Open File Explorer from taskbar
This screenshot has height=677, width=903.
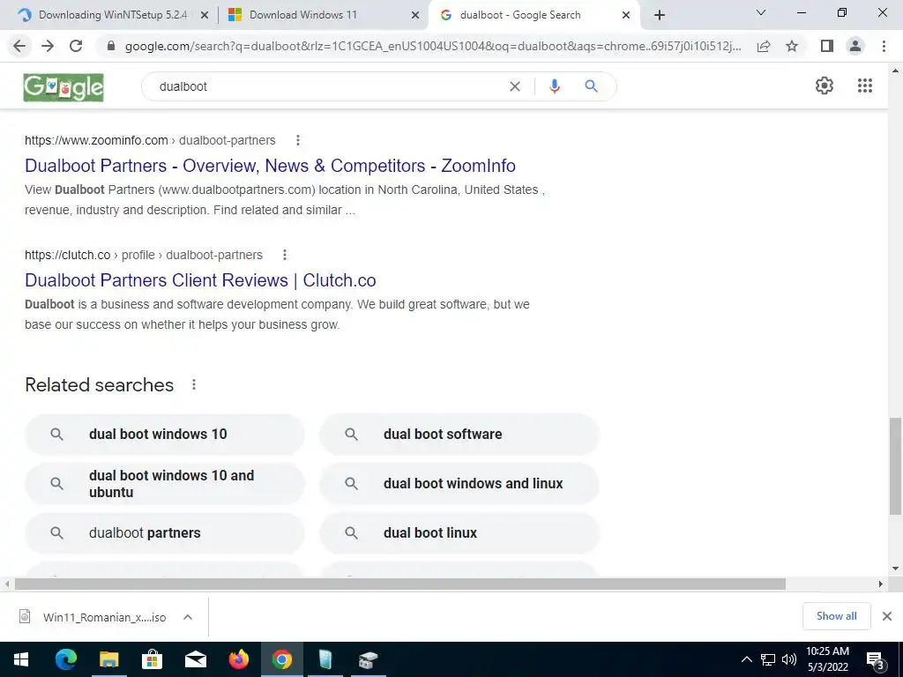tap(108, 659)
